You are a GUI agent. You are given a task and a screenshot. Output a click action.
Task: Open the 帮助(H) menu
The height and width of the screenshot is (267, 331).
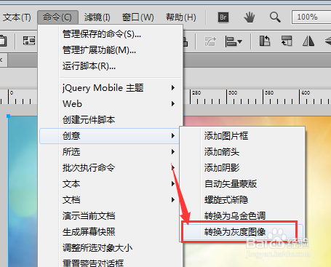[181, 17]
